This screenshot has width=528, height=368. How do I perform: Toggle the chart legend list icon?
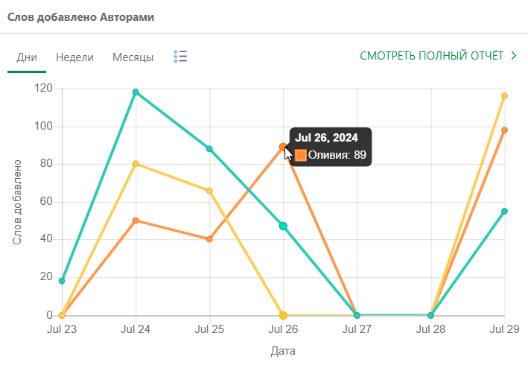[x=179, y=57]
